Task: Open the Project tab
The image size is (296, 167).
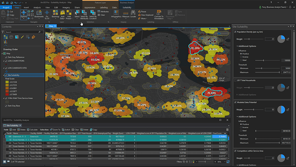Action: tap(6, 8)
